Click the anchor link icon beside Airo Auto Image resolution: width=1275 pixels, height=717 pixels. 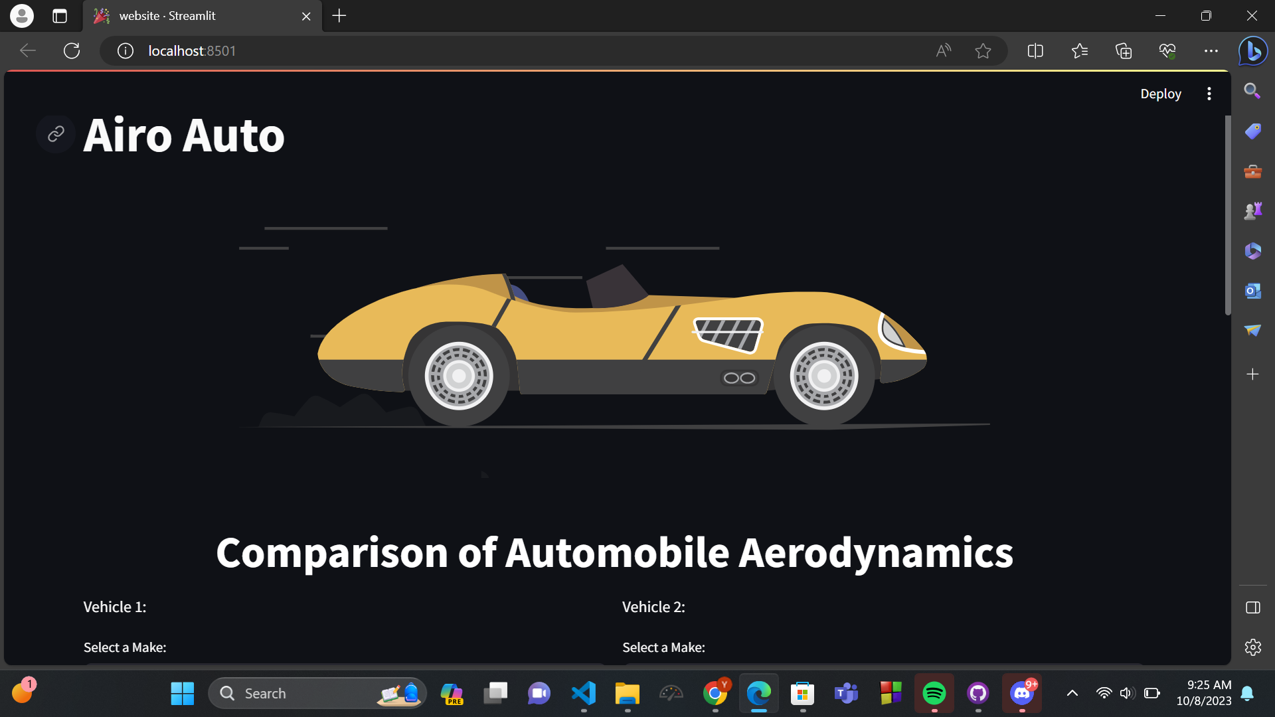tap(55, 133)
